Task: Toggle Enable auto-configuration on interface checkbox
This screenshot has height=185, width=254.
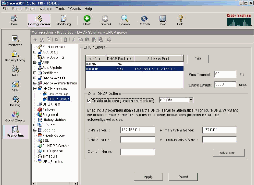Action: click(89, 101)
